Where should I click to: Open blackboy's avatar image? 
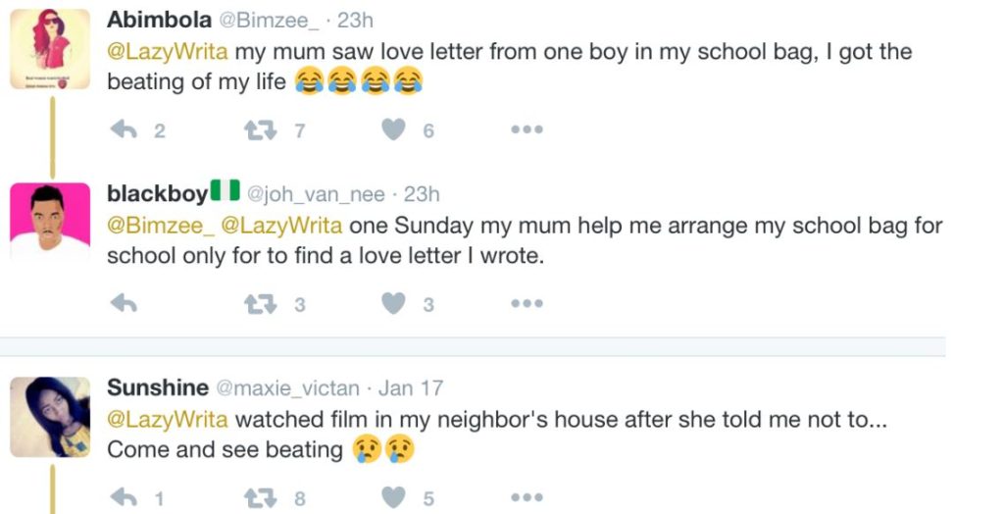[x=50, y=222]
